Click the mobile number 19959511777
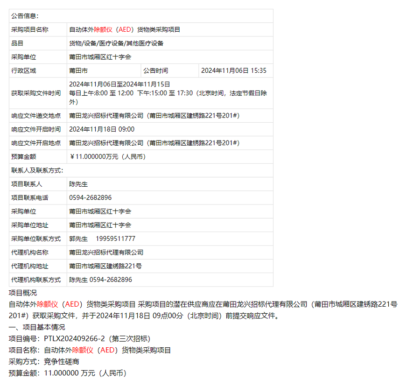 [116, 239]
